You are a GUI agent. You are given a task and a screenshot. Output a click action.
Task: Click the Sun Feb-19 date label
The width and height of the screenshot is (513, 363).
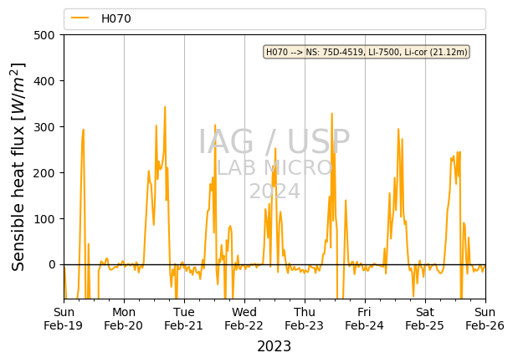[x=63, y=319]
